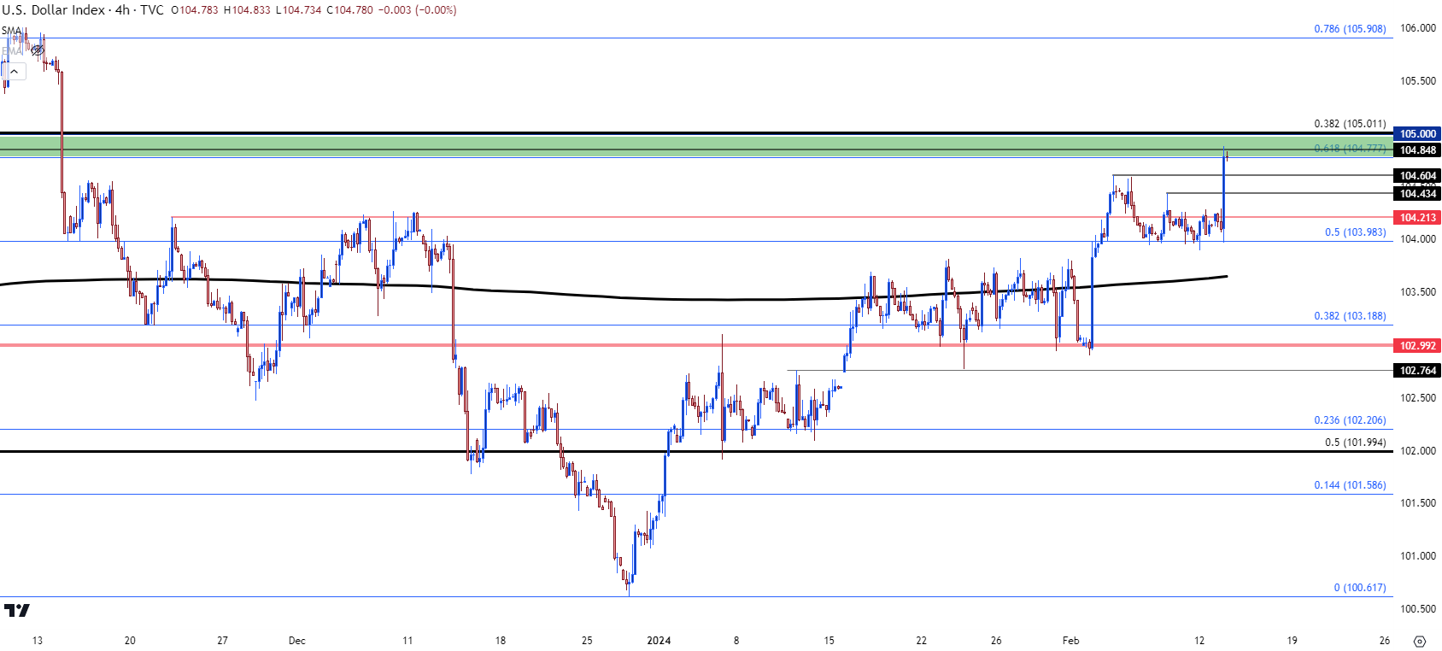The width and height of the screenshot is (1442, 651).
Task: Click the red 102.992 price label
Action: pos(1418,346)
